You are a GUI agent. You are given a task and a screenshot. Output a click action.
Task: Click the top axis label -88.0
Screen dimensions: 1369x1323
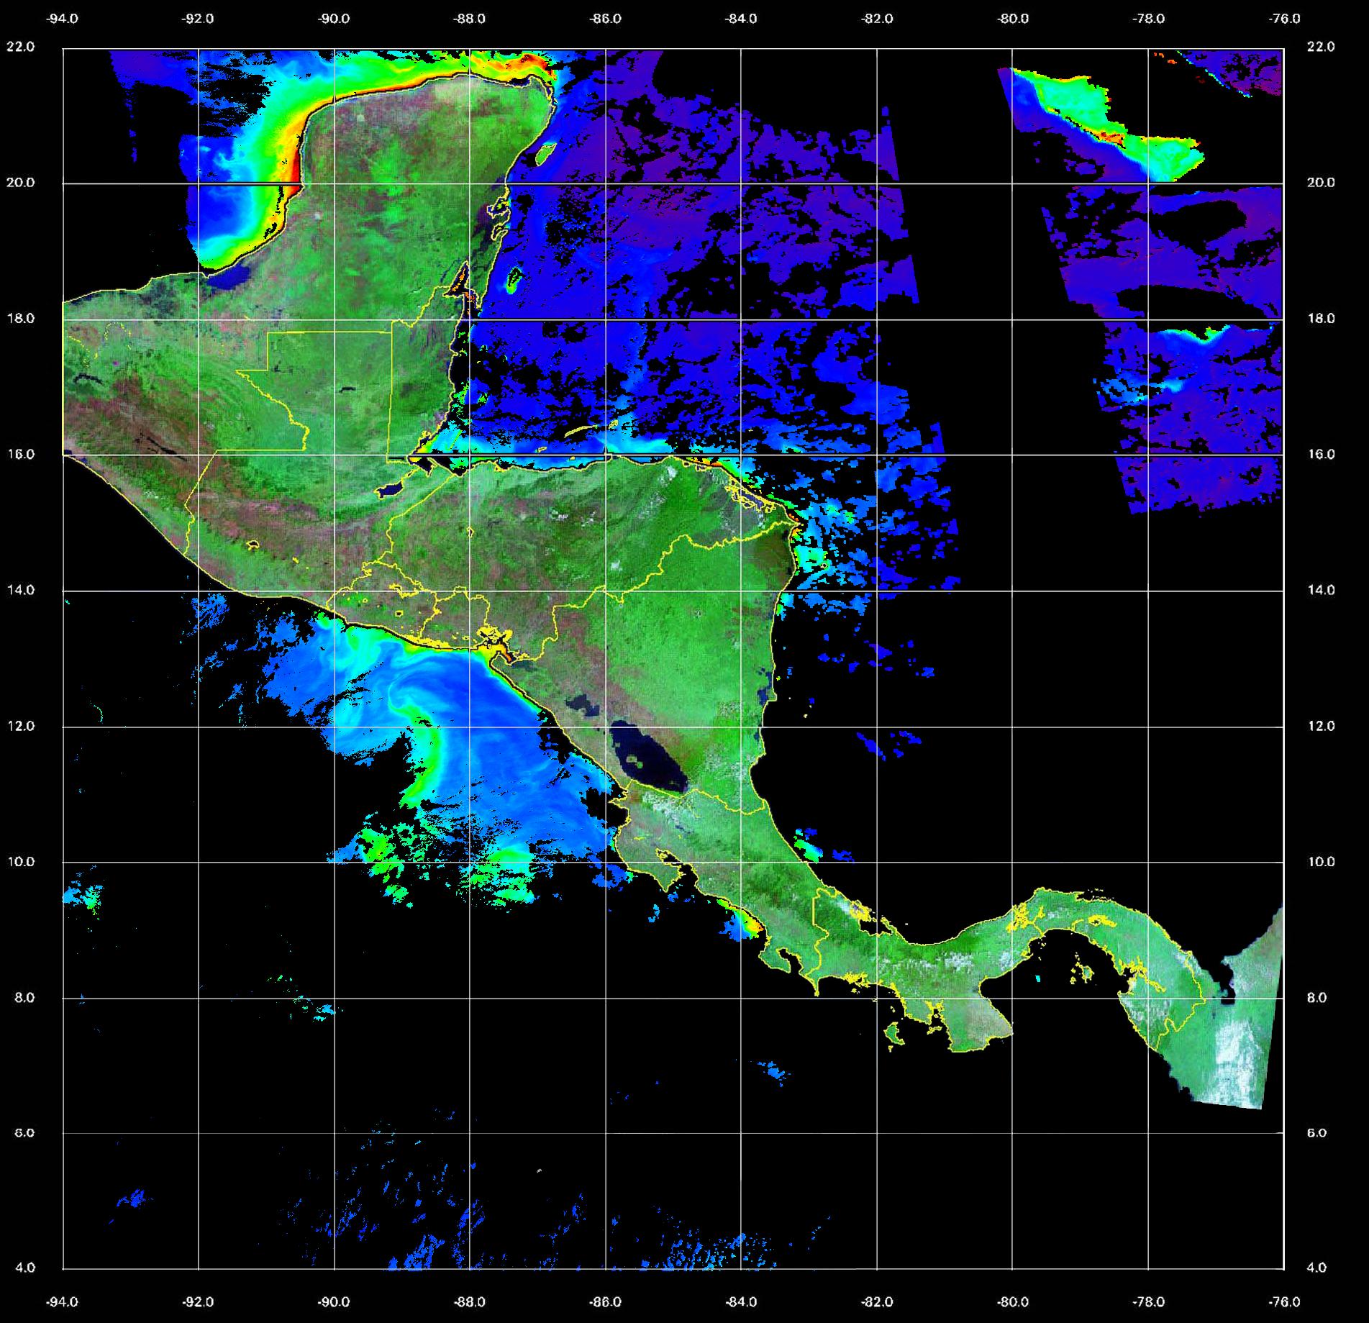[x=470, y=19]
